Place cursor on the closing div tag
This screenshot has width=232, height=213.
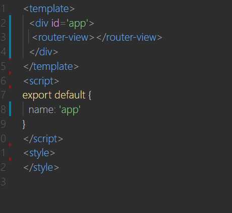(x=44, y=52)
